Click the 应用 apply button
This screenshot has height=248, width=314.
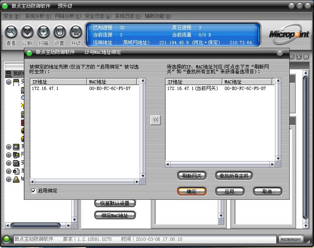(230, 191)
